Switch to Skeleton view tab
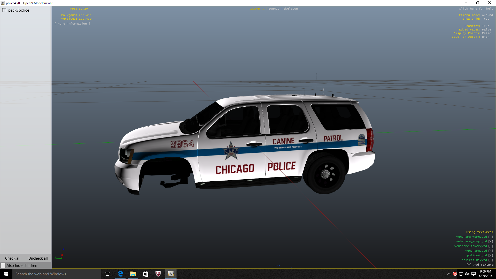 tap(290, 9)
